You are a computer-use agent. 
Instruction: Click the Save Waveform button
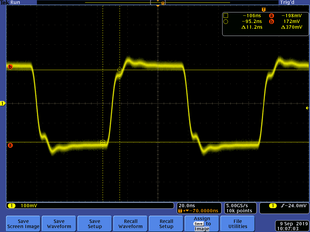tap(59, 224)
